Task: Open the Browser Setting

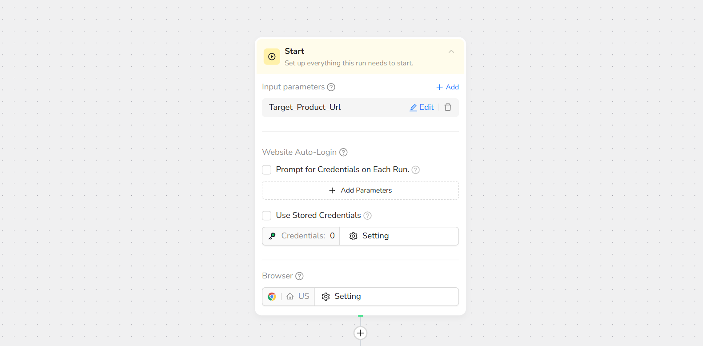Action: point(341,297)
